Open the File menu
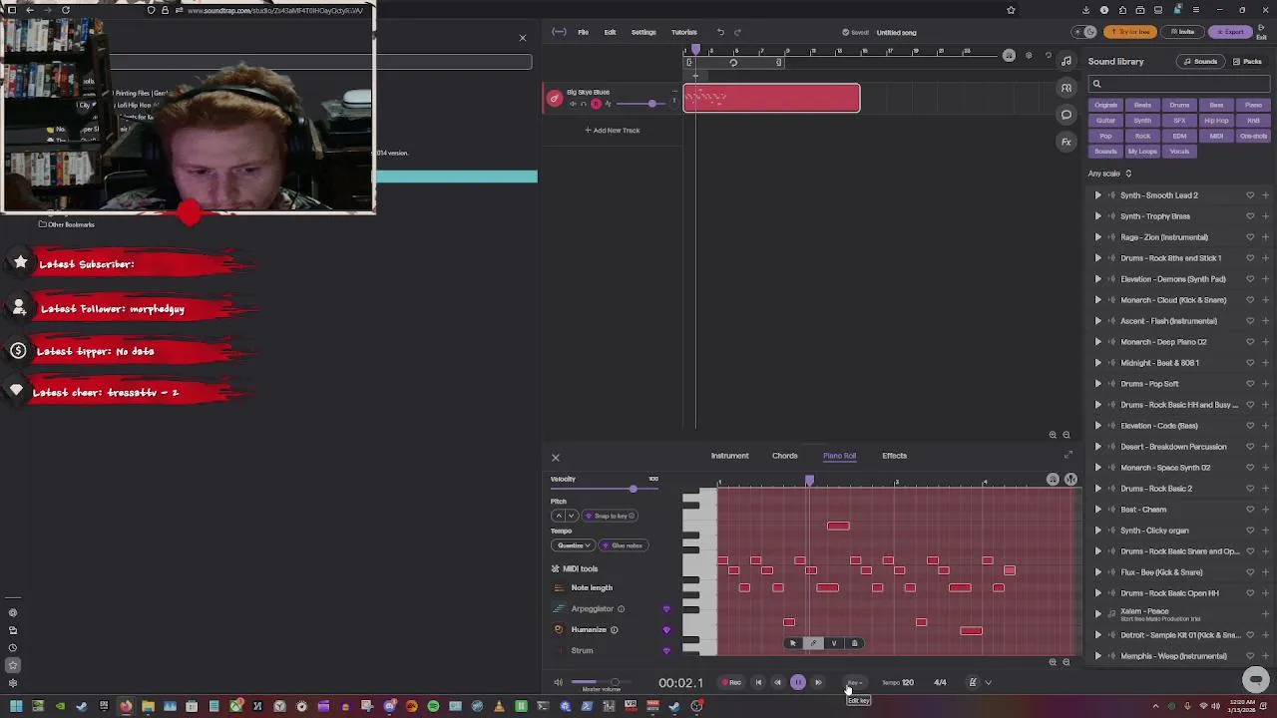Image resolution: width=1277 pixels, height=718 pixels. click(583, 32)
